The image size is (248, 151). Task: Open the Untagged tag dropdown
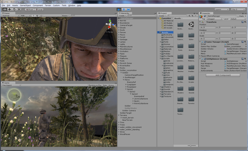point(215,19)
